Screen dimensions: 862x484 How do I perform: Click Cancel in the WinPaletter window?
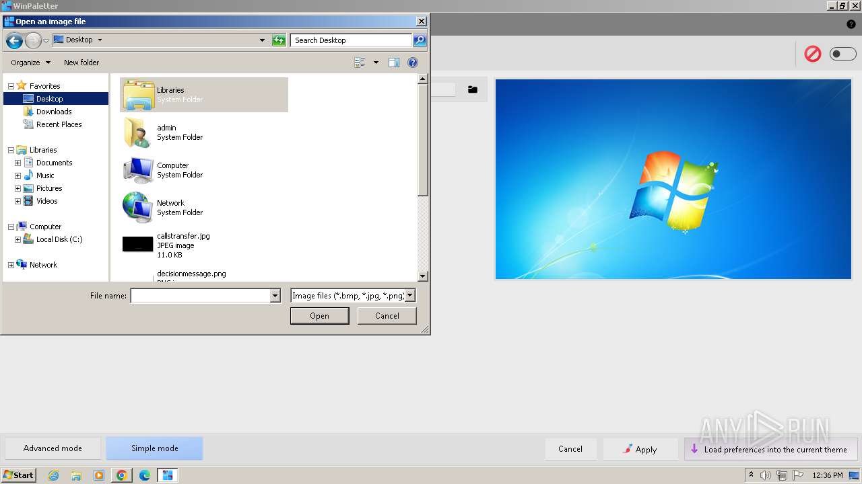click(x=570, y=449)
